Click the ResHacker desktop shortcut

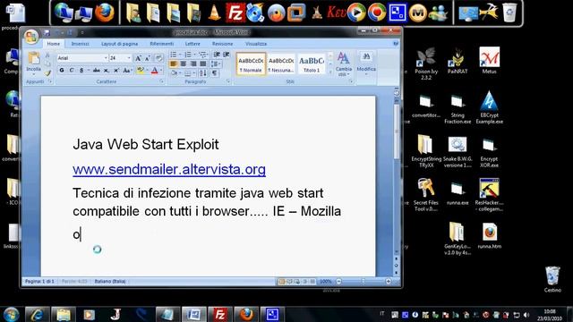[x=489, y=195]
